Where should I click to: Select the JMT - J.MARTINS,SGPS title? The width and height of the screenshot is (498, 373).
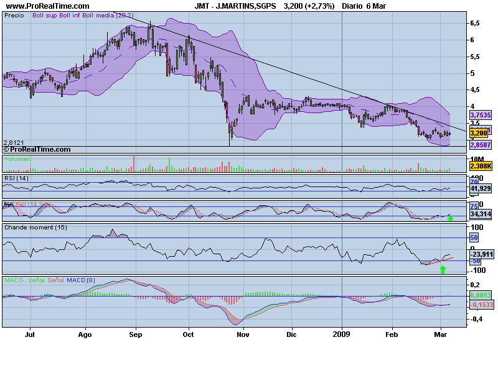[235, 6]
